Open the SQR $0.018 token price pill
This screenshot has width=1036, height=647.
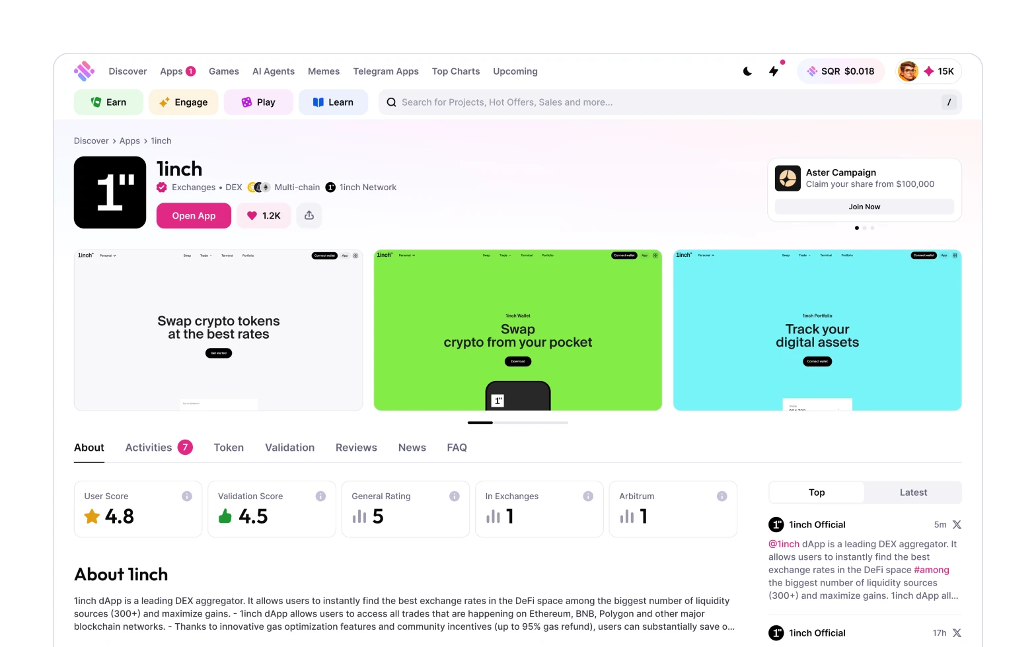(841, 71)
